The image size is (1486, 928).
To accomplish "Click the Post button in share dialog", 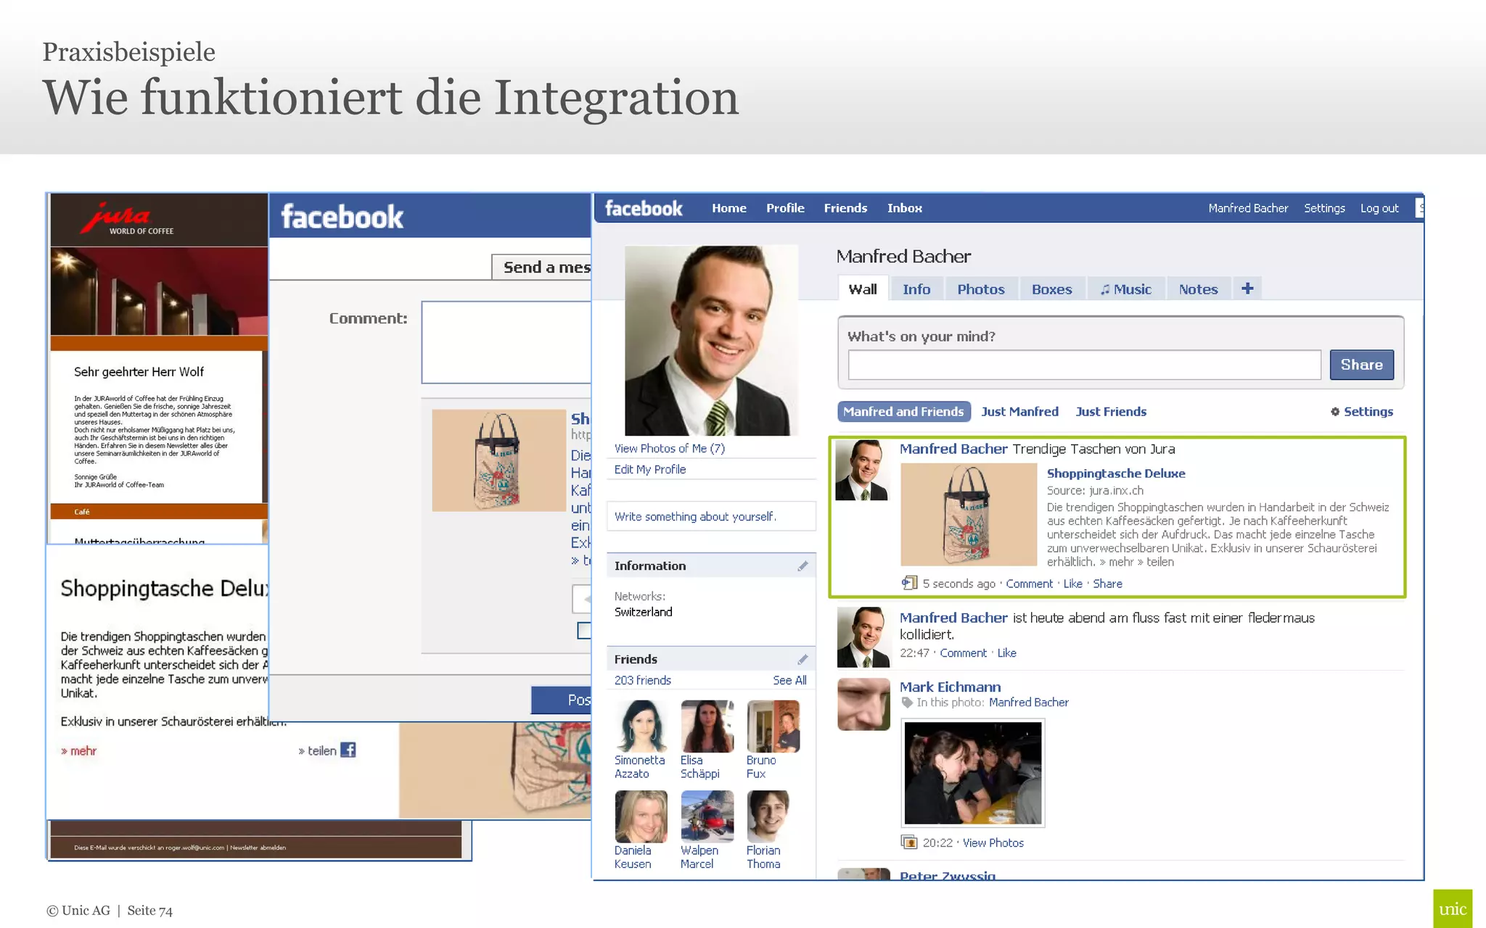I will point(562,700).
